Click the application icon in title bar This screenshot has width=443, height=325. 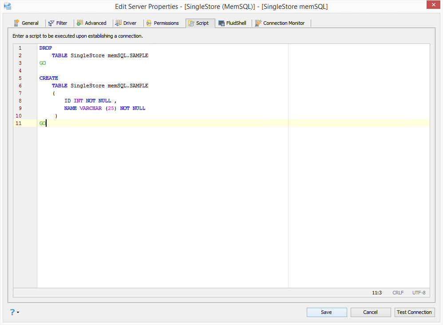pyautogui.click(x=8, y=6)
